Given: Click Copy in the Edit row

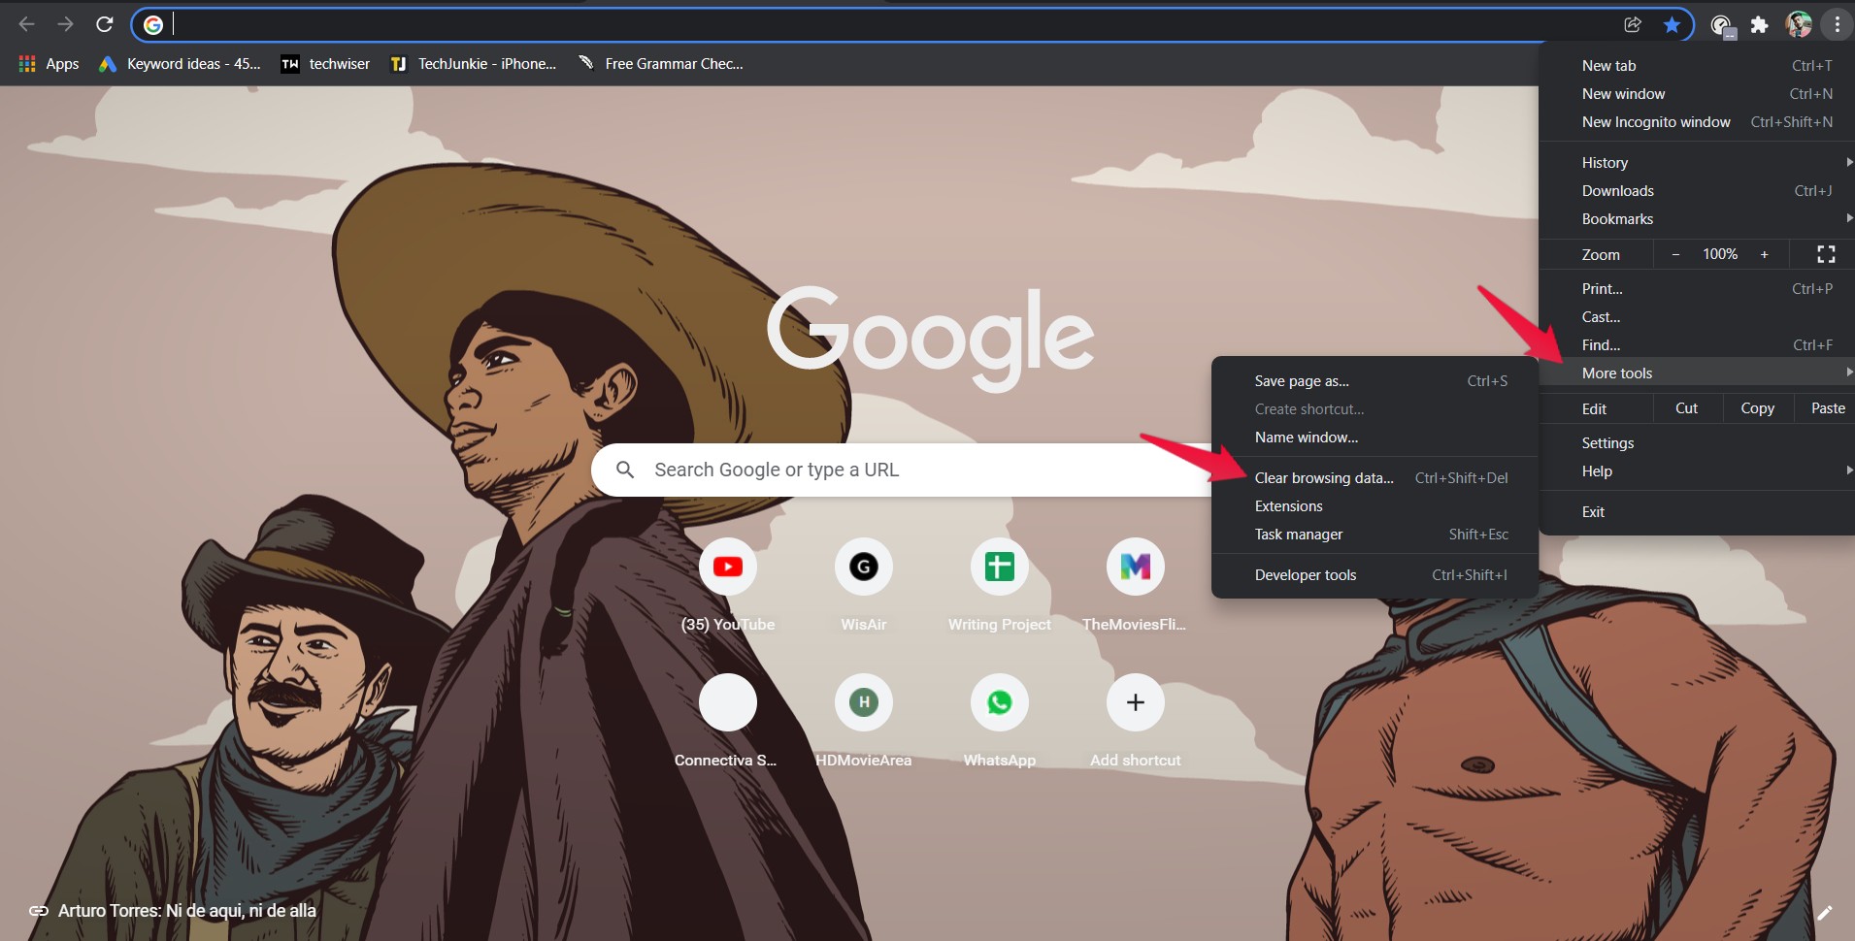Looking at the screenshot, I should click(x=1757, y=408).
